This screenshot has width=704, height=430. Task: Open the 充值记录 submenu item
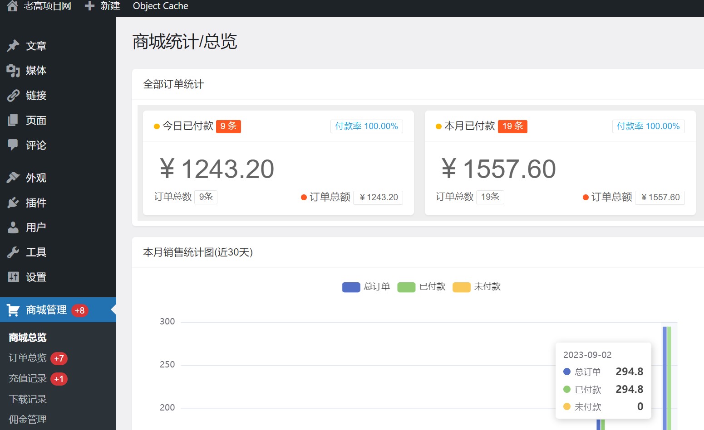click(x=28, y=378)
